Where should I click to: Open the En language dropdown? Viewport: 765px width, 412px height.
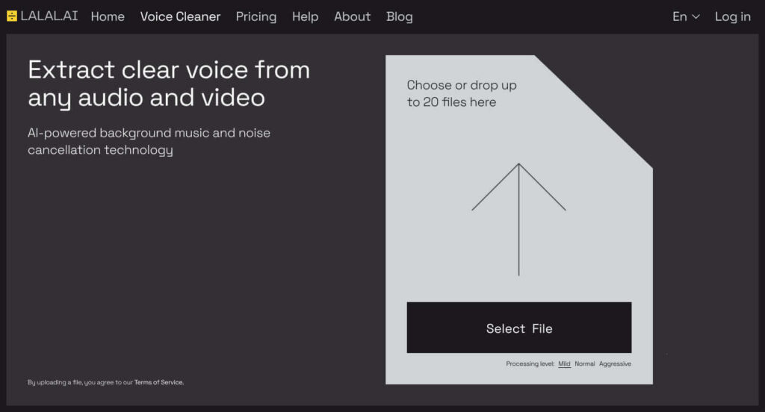[686, 16]
